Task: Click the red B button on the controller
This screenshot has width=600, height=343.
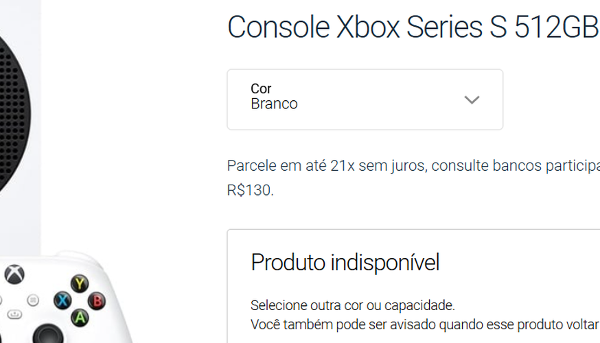Action: click(x=98, y=300)
